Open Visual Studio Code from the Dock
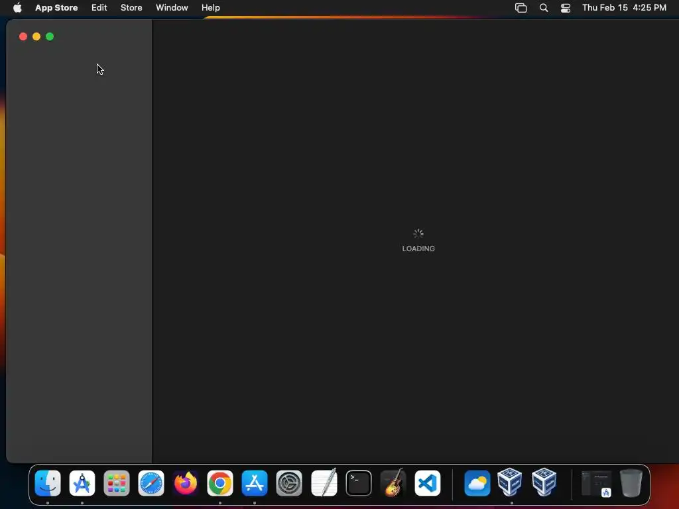Image resolution: width=679 pixels, height=509 pixels. pyautogui.click(x=428, y=483)
